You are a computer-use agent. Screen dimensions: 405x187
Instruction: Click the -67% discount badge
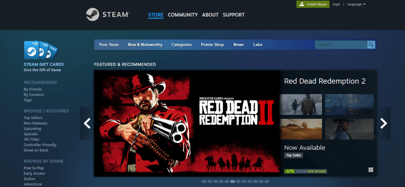click(x=290, y=171)
